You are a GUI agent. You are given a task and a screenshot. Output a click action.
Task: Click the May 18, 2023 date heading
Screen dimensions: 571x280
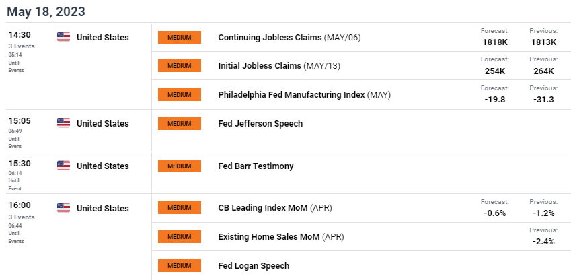pos(46,11)
